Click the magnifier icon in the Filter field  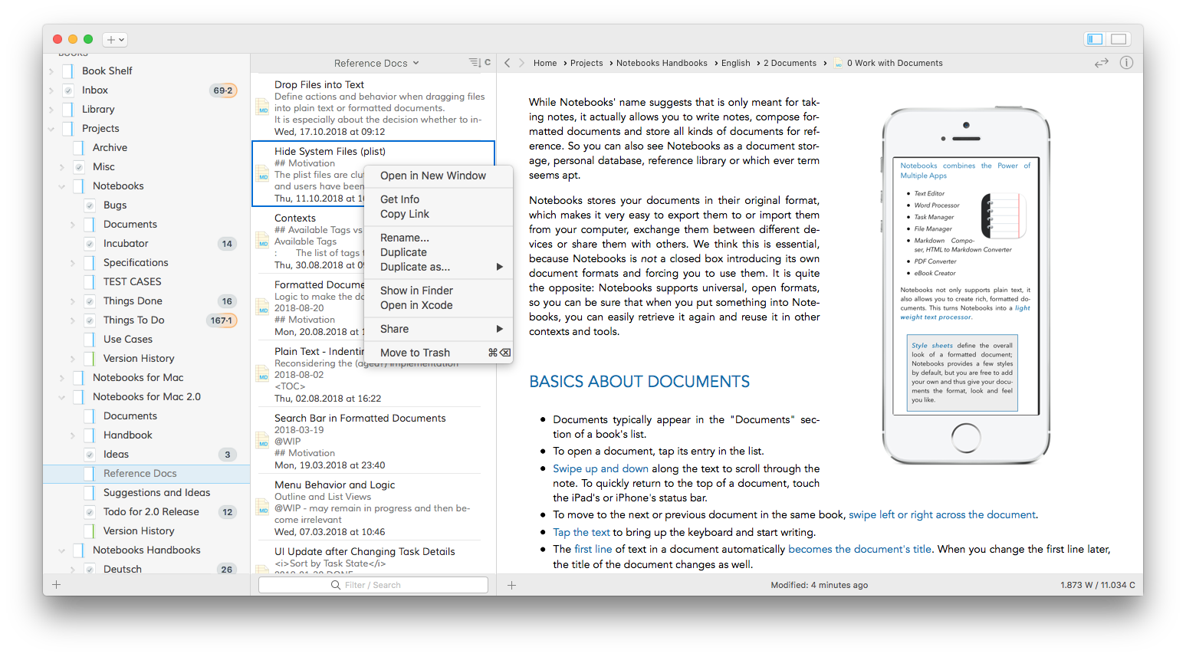pos(336,585)
